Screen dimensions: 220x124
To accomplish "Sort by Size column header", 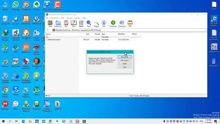I will [x=84, y=34].
